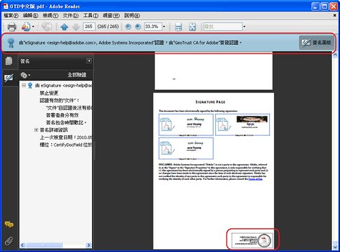Open the zoom level dropdown arrow
The width and height of the screenshot is (340, 252).
coord(164,27)
